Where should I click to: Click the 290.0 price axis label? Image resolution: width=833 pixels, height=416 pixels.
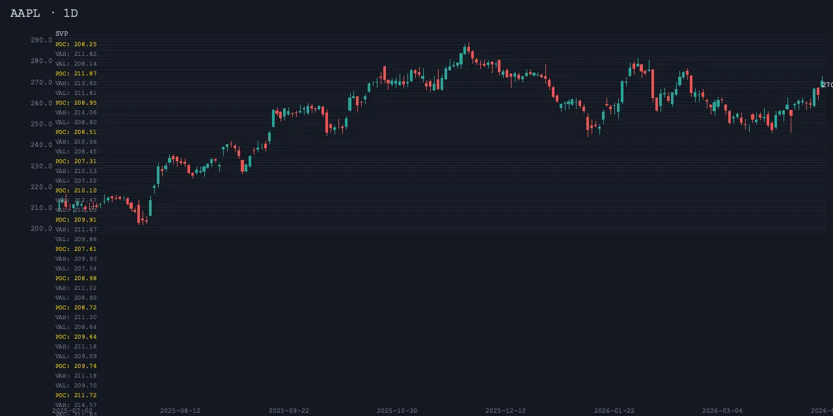point(42,40)
